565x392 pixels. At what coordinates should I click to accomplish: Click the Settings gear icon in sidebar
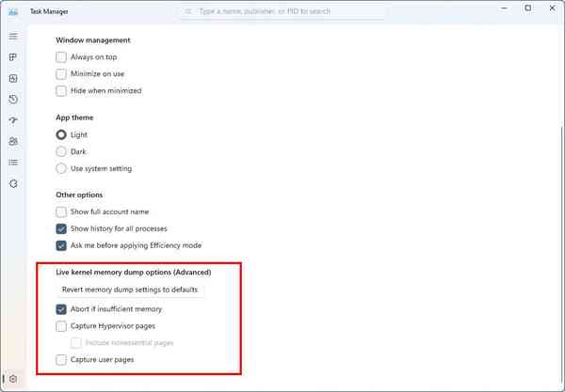click(x=13, y=379)
